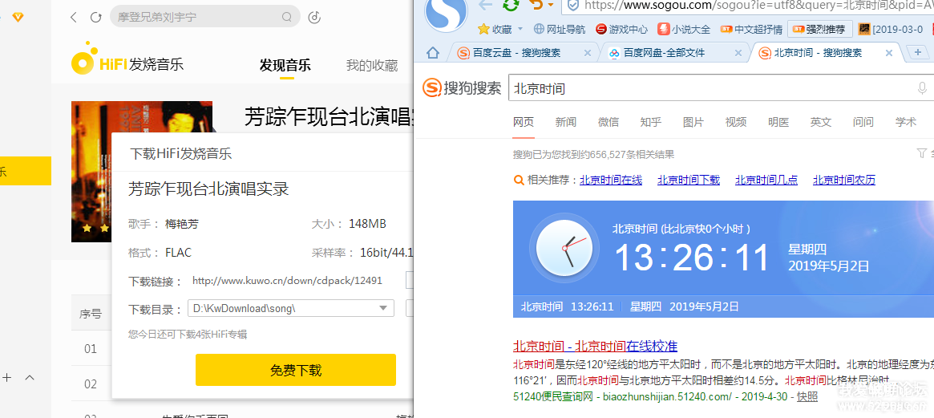Click the plus icon to add playlist

(x=6, y=377)
